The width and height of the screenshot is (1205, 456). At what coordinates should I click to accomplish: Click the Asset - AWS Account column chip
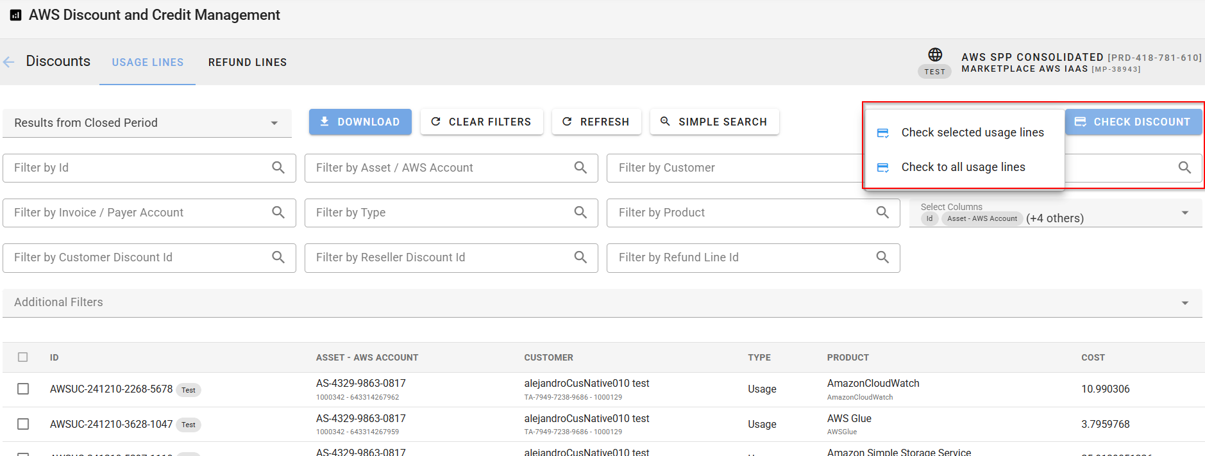tap(982, 218)
